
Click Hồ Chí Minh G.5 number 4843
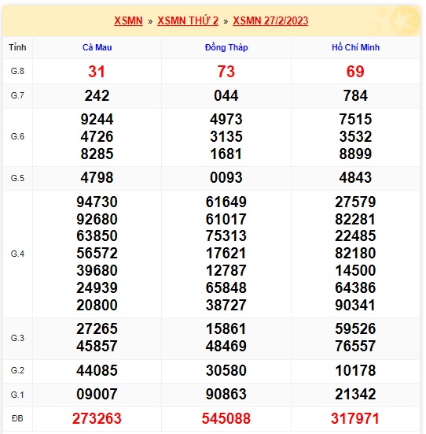(x=355, y=177)
